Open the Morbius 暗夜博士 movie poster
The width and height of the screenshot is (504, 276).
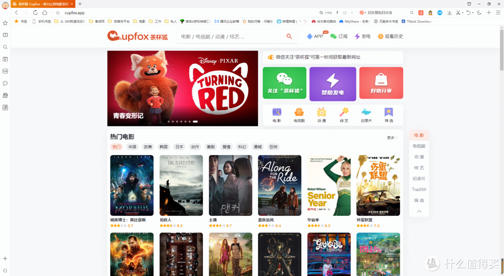click(x=132, y=185)
